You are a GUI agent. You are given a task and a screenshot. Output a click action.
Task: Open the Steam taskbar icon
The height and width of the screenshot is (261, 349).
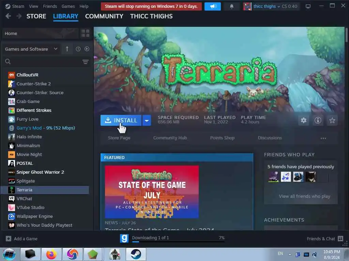tap(136, 254)
